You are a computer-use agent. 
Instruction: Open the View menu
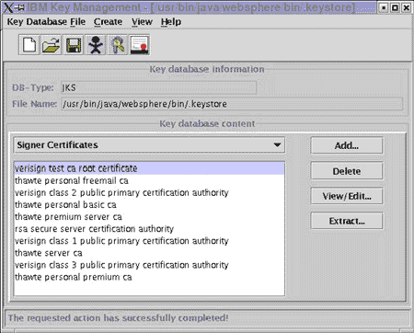click(x=142, y=22)
